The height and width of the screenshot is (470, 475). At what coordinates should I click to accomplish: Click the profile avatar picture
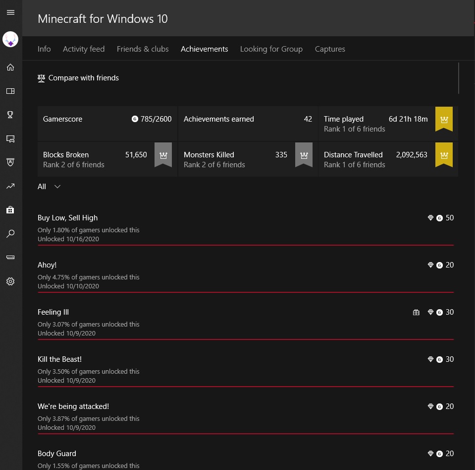coord(10,40)
